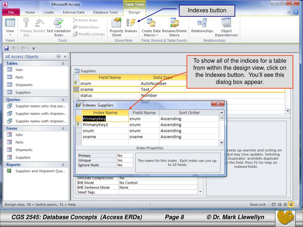Click the Undo icon in Quick Access Toolbar
303x227 pixels.
(13, 48)
